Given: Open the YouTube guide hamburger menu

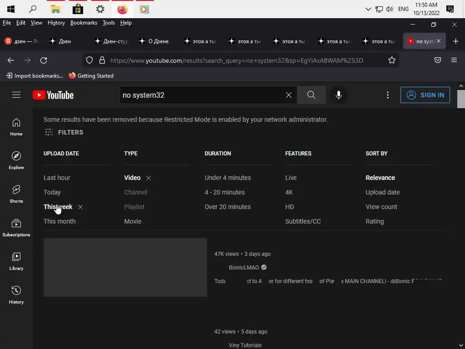Looking at the screenshot, I should click(x=16, y=95).
